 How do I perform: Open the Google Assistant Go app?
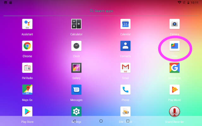[27, 24]
